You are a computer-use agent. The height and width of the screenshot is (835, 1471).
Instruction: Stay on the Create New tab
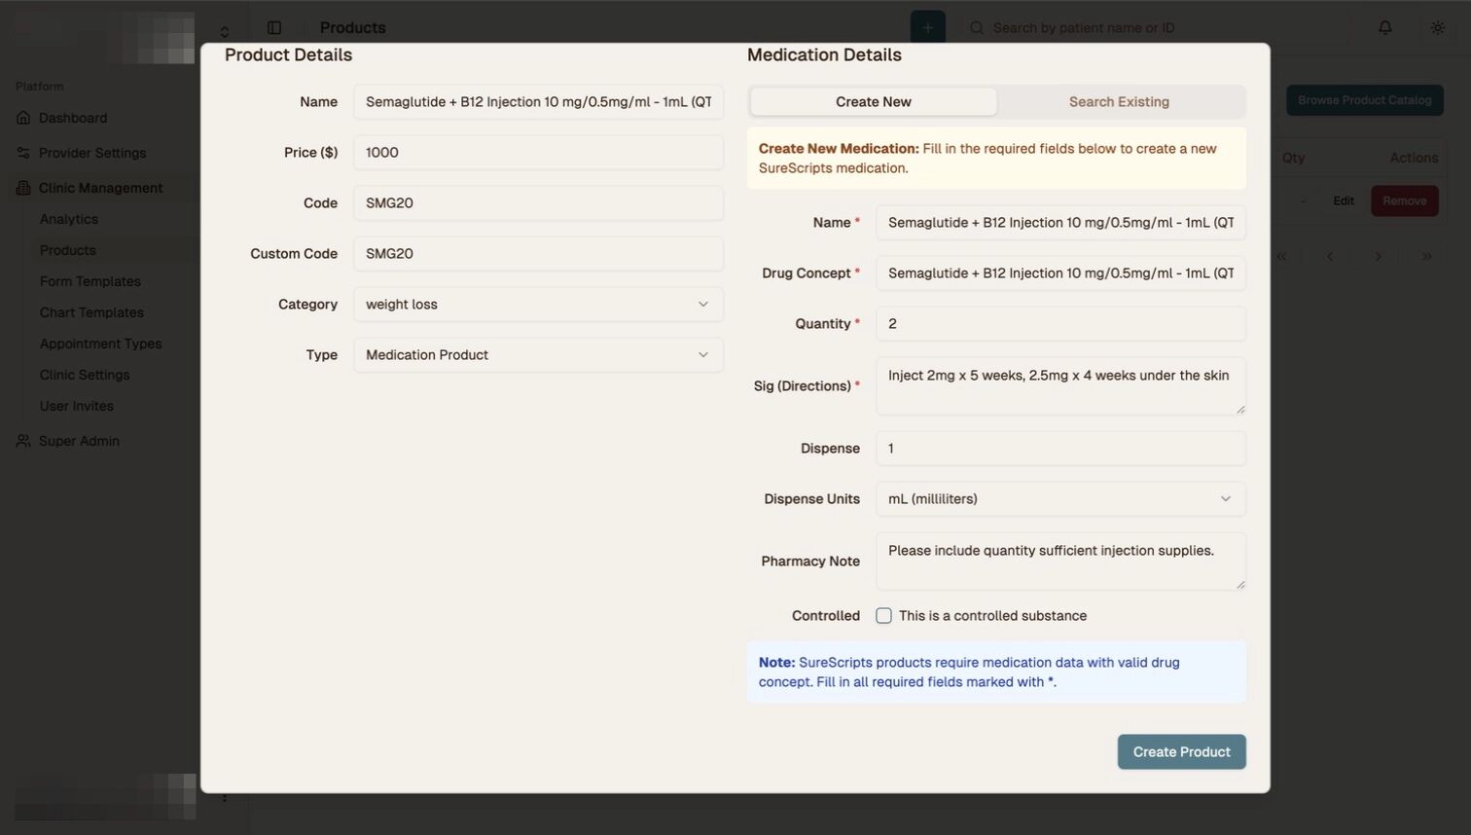pos(873,101)
